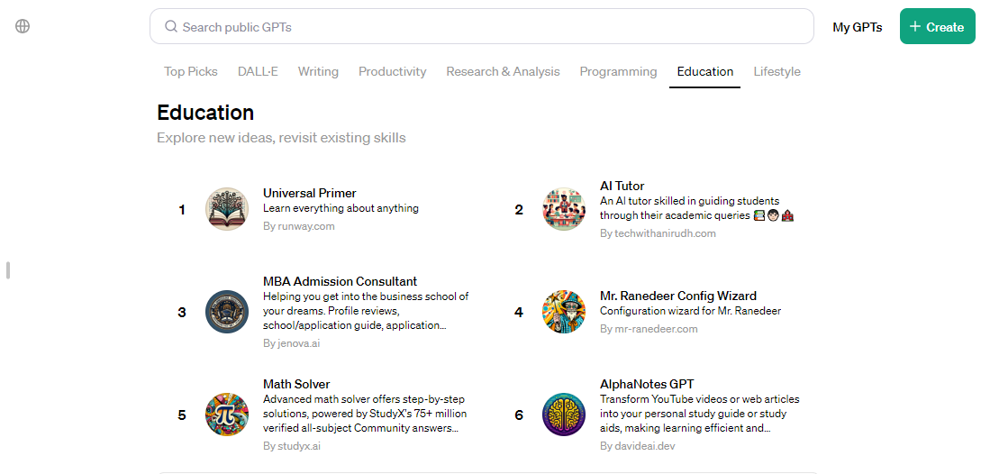The image size is (981, 474).
Task: Click the search magnifier icon
Action: [171, 27]
